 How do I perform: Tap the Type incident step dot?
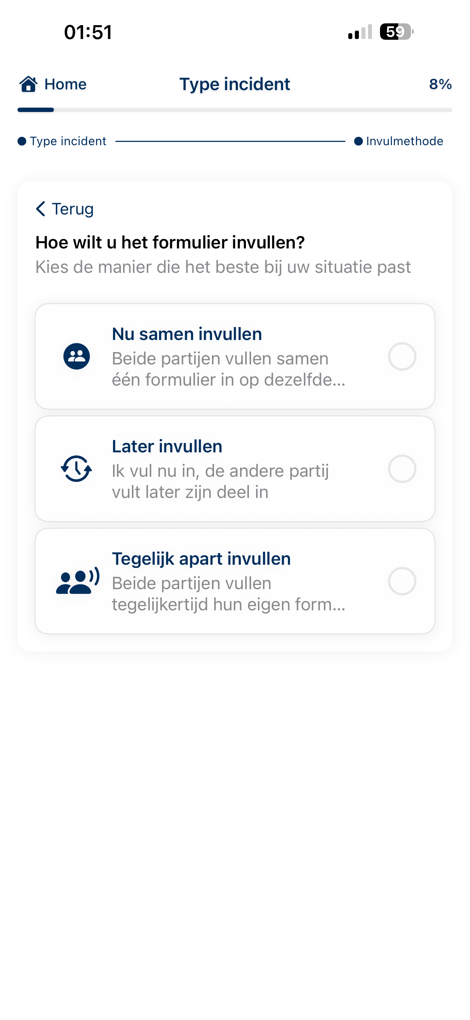22,140
